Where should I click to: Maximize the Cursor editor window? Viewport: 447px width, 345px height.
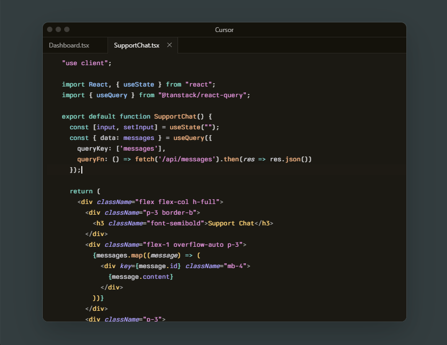point(67,29)
